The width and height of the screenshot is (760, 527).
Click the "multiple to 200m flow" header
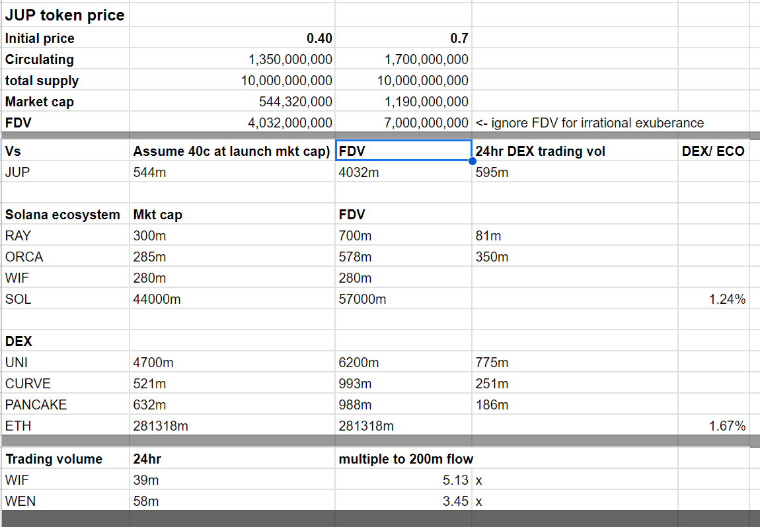406,459
